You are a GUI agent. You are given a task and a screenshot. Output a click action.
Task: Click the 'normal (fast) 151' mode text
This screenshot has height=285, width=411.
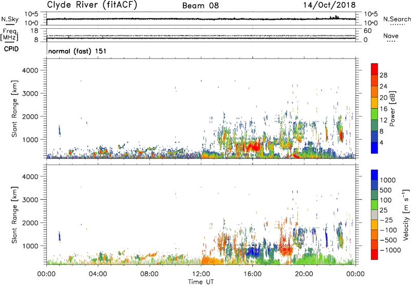78,51
